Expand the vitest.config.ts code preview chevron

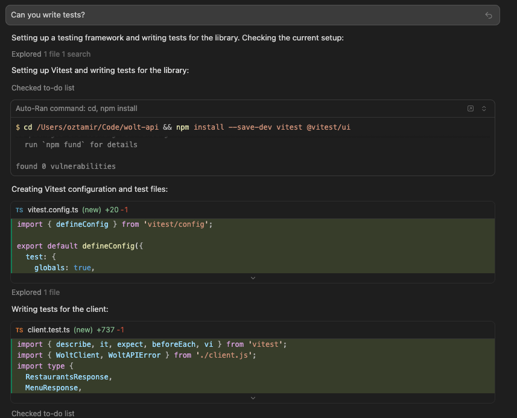[x=253, y=278]
